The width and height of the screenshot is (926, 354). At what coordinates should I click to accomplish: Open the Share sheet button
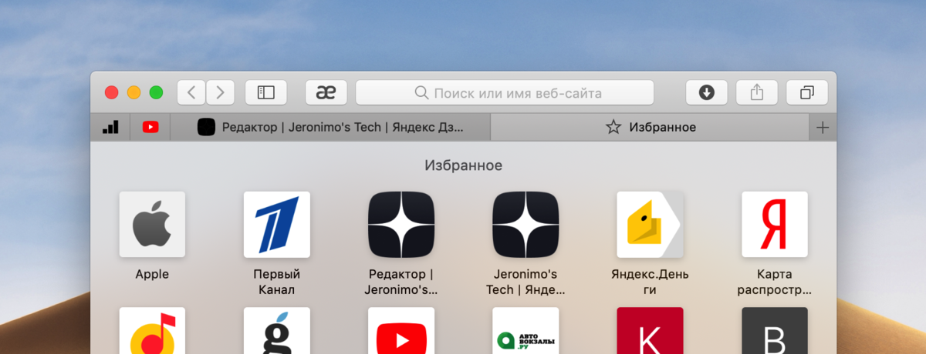756,92
